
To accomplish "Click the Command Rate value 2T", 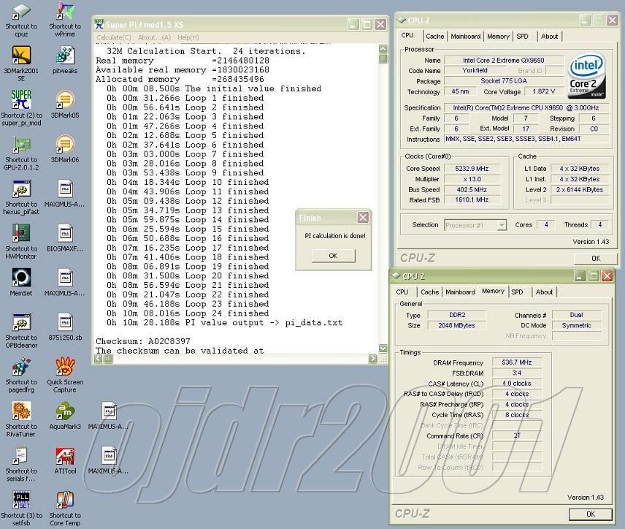I will [x=517, y=435].
